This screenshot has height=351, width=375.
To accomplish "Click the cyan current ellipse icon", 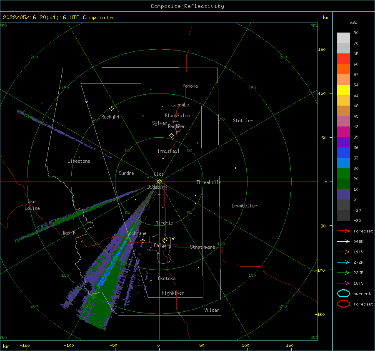I will 343,293.
